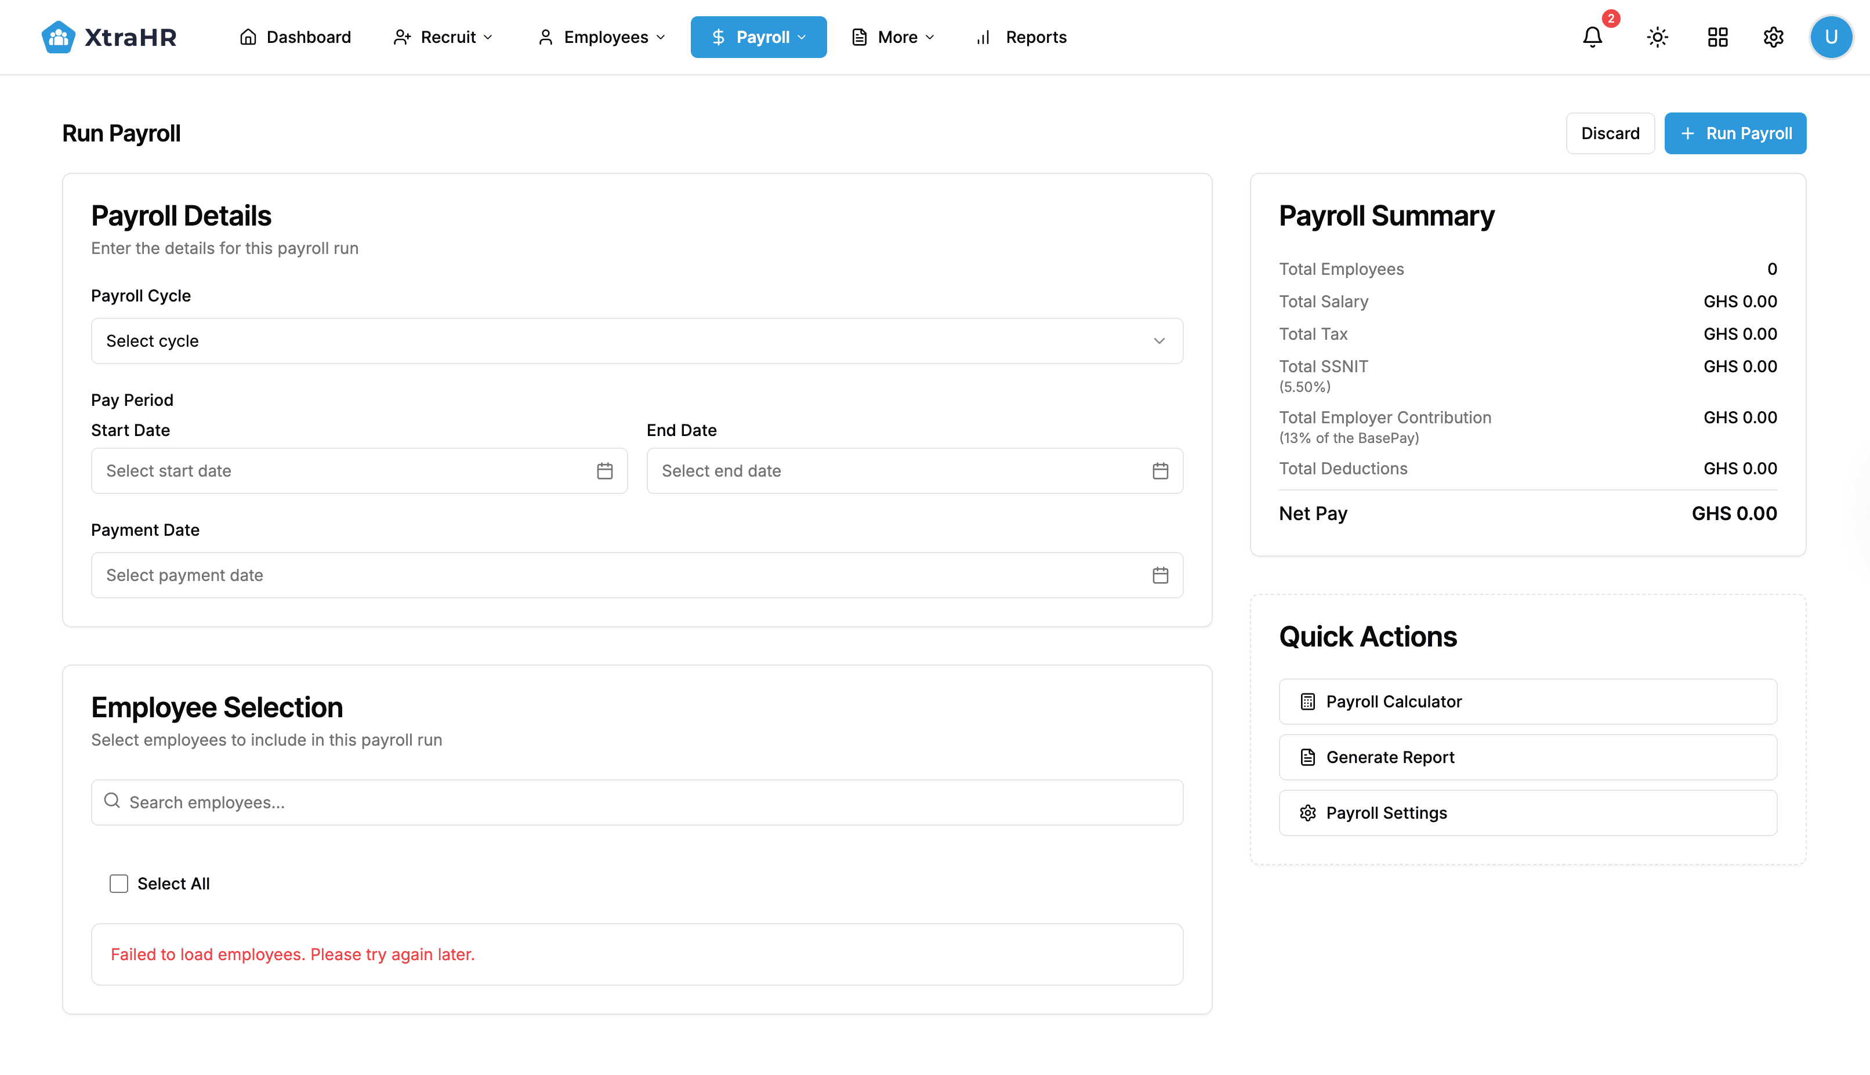Go to Dashboard
This screenshot has height=1075, width=1870.
[x=295, y=37]
